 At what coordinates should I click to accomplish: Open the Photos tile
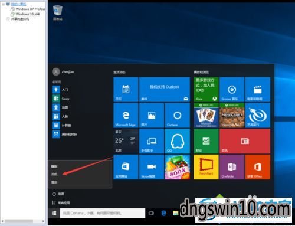152,116
